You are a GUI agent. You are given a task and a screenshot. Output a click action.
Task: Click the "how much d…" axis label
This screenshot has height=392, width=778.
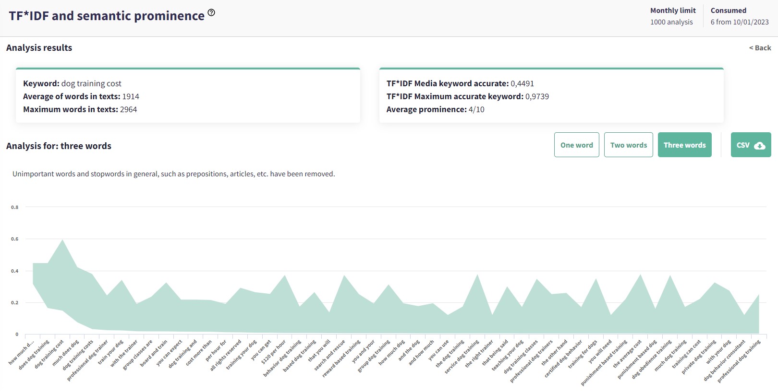(22, 352)
